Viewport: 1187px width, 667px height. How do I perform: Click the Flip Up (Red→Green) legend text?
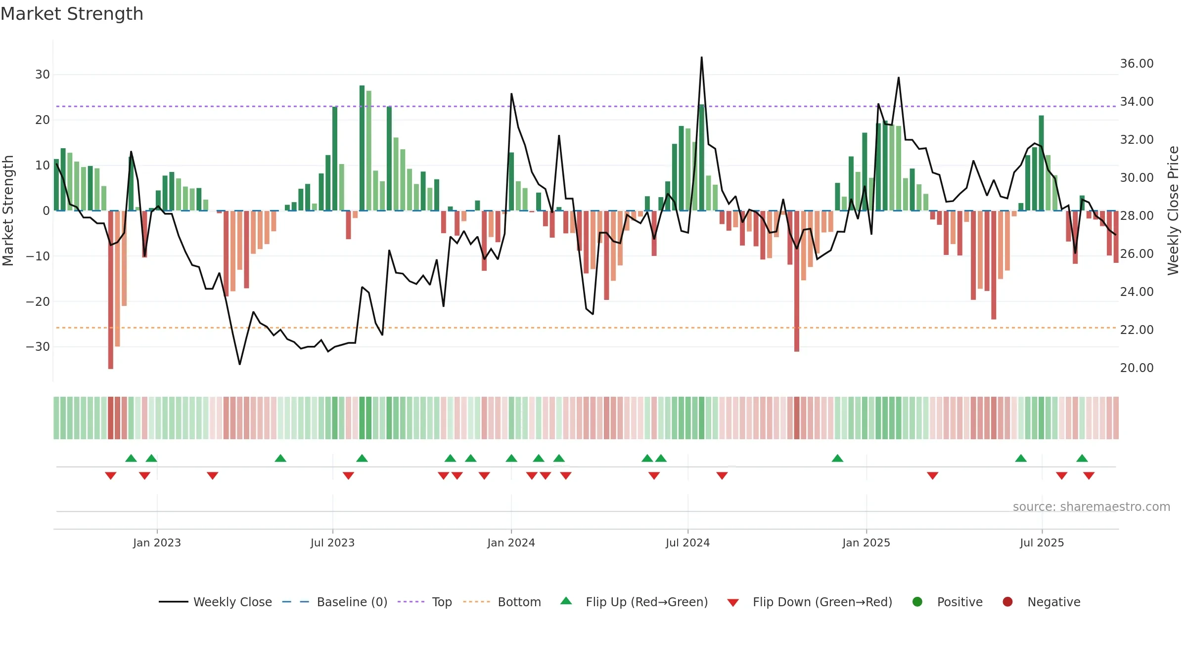tap(647, 602)
